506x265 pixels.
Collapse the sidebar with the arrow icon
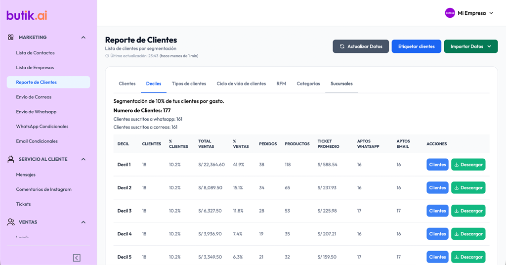pyautogui.click(x=77, y=258)
